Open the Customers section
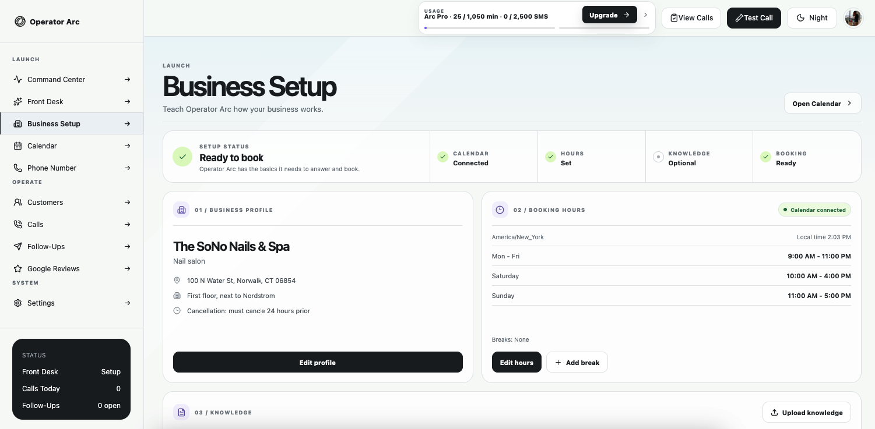 72,202
